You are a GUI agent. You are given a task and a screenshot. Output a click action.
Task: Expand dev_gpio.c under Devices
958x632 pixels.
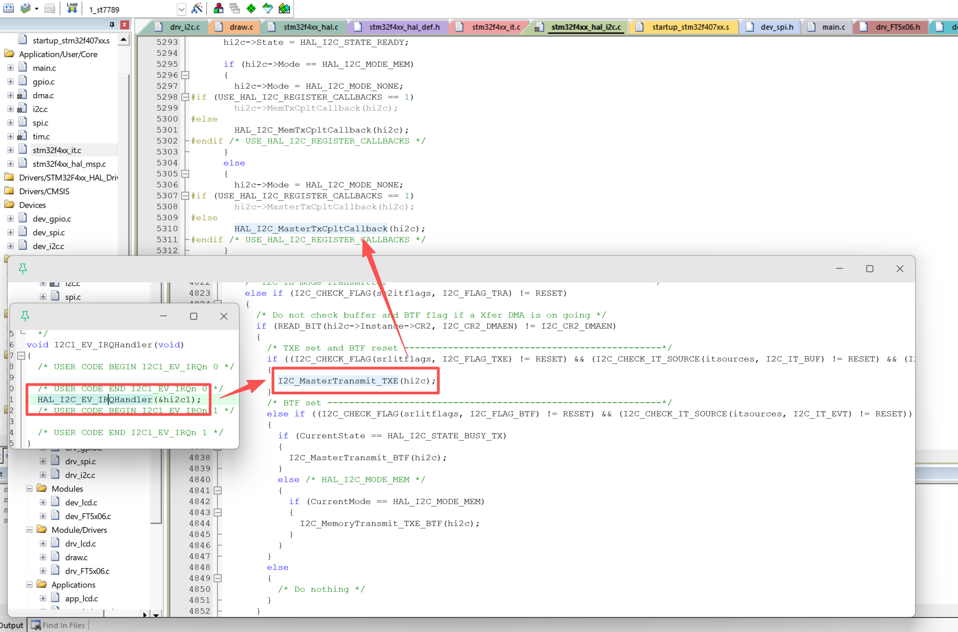pos(10,218)
